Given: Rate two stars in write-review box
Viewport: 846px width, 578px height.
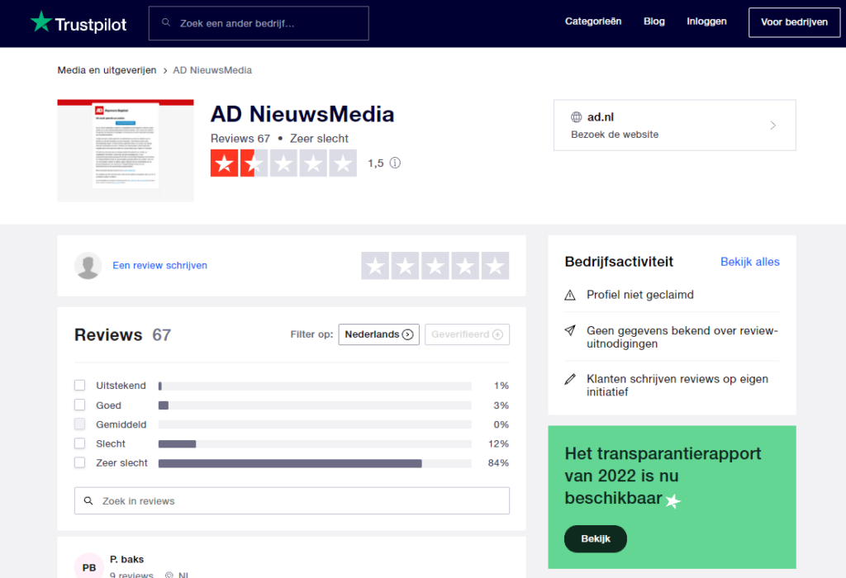Looking at the screenshot, I should pos(405,265).
